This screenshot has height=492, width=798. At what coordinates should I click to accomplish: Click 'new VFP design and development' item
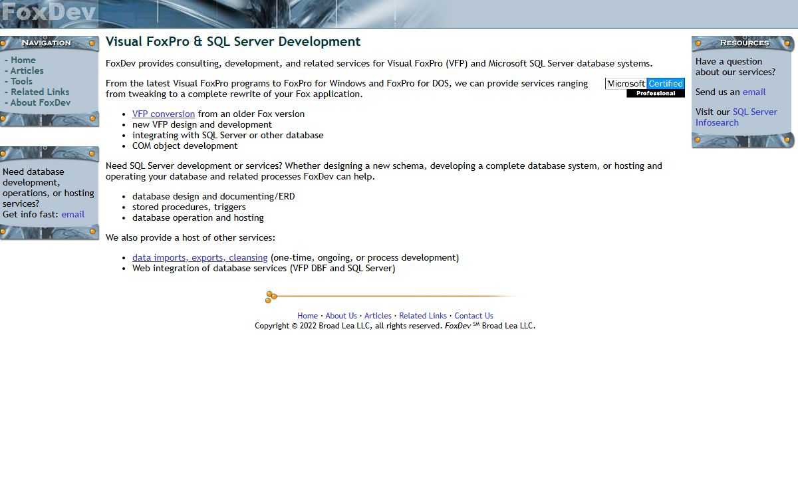[202, 124]
